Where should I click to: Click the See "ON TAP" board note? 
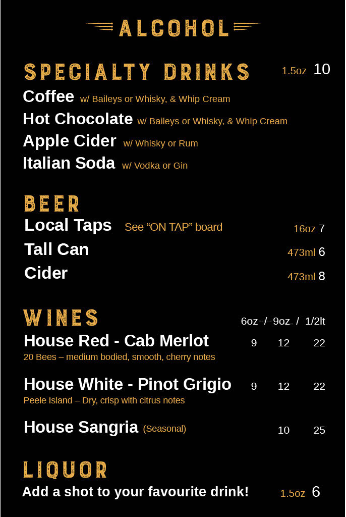click(x=174, y=227)
